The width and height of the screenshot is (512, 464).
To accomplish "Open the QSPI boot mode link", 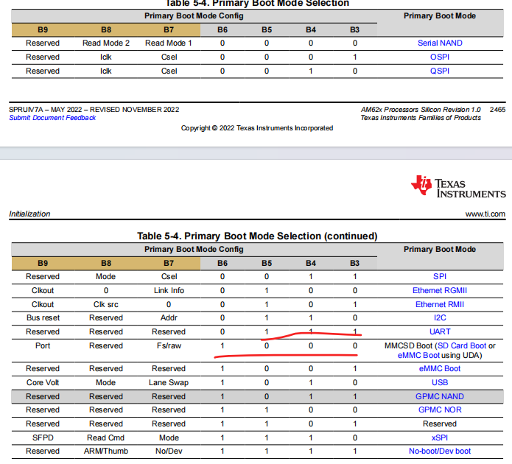I will 440,71.
